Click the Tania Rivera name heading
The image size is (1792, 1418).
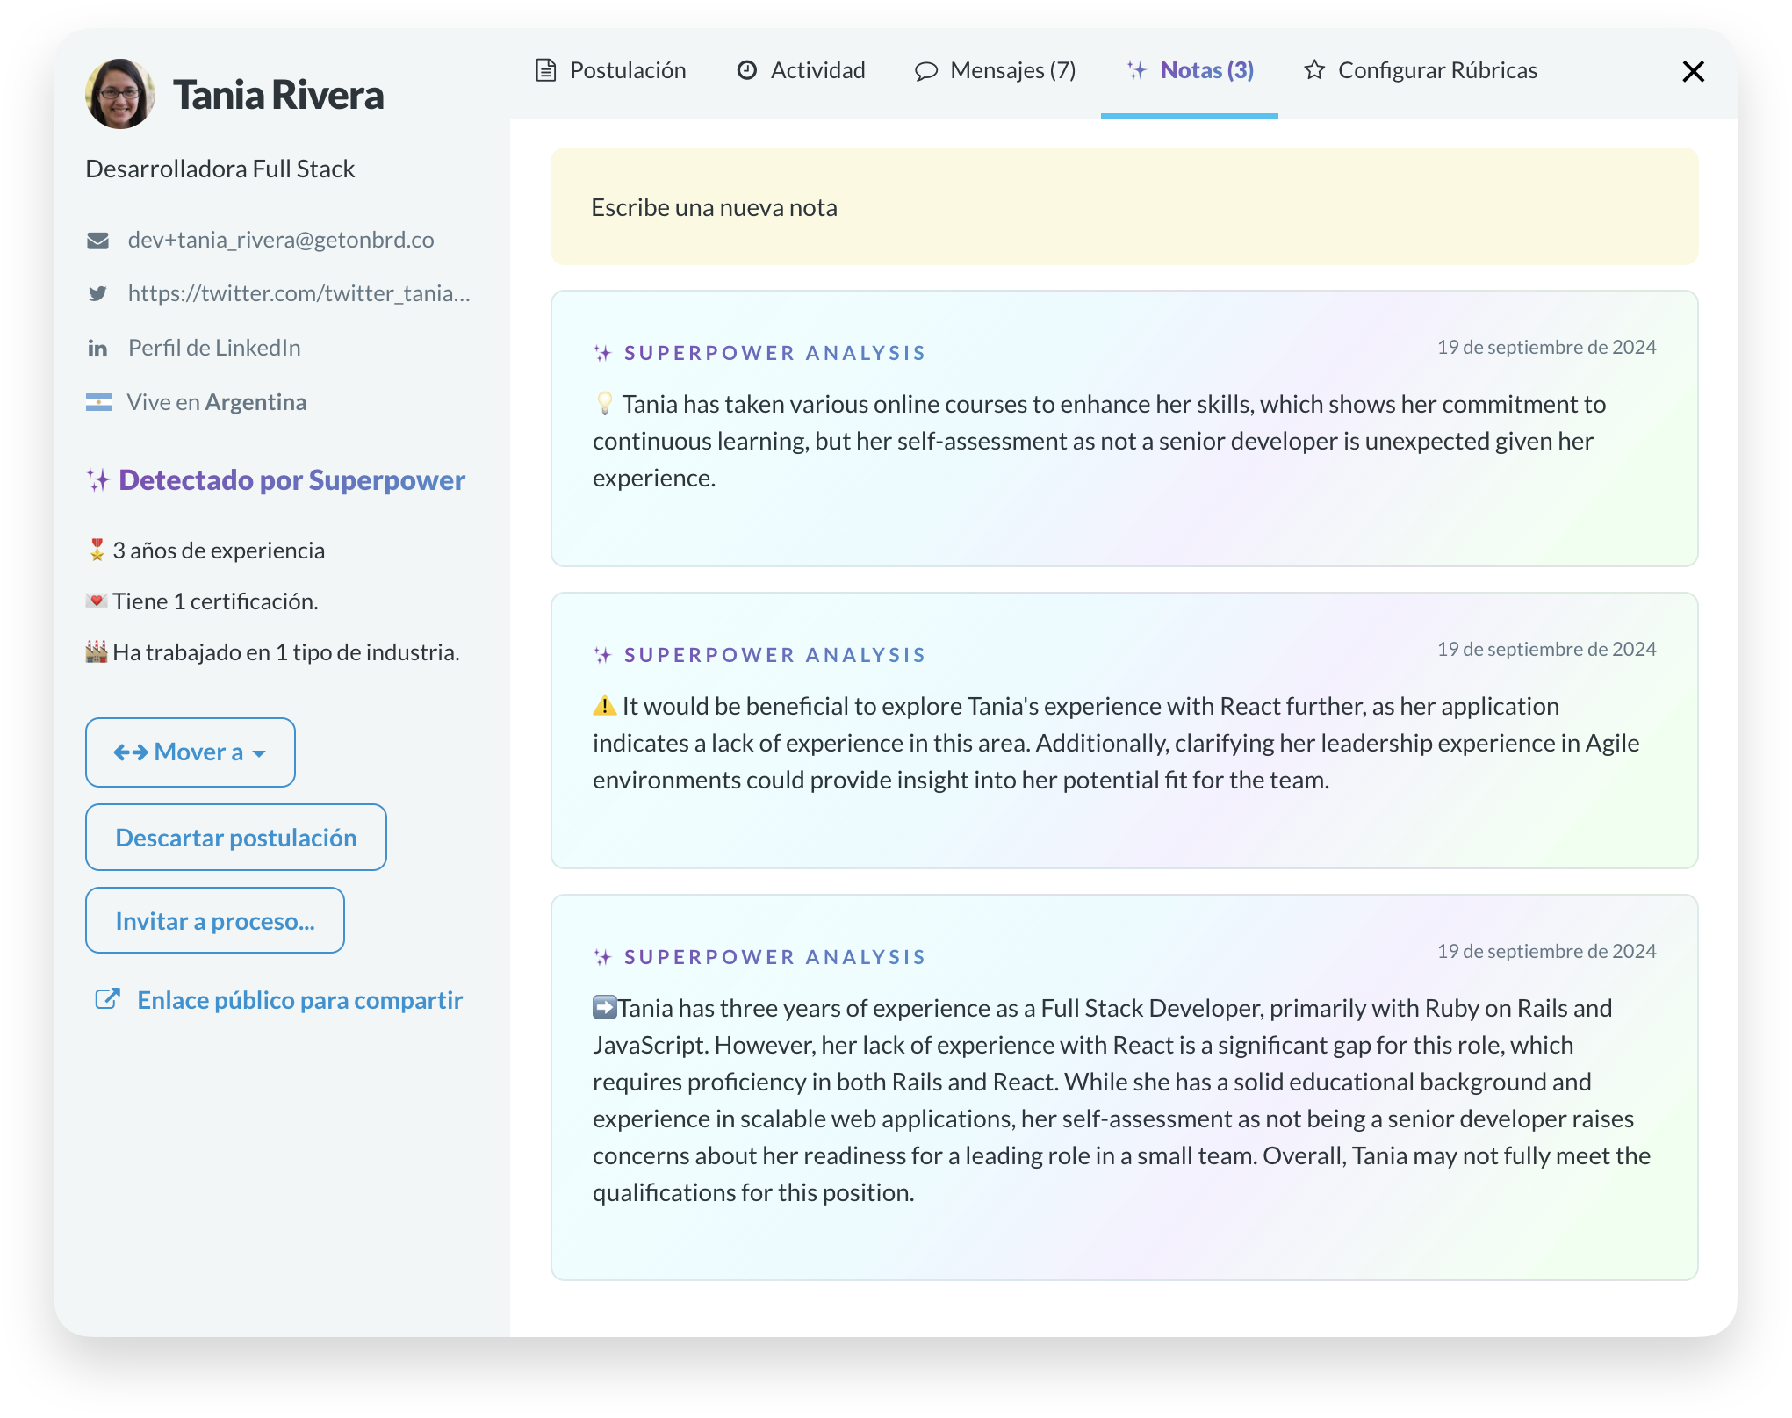click(278, 95)
